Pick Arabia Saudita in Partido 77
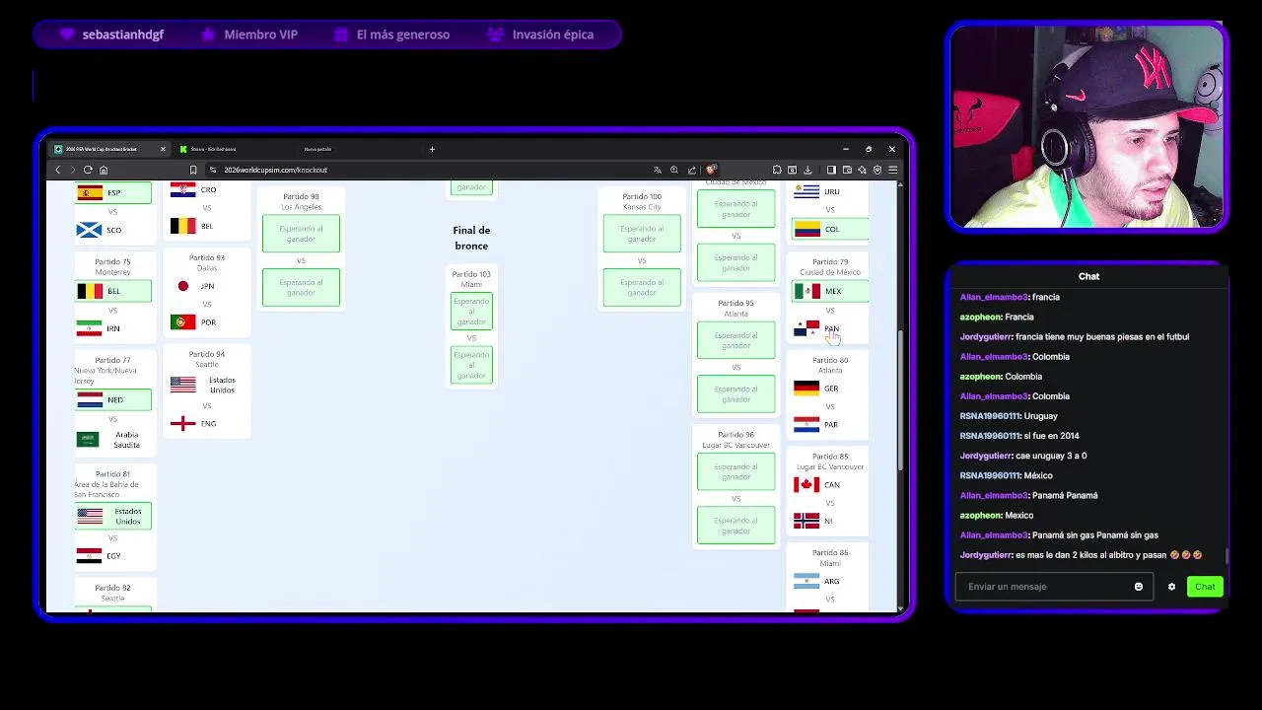The height and width of the screenshot is (710, 1262). pos(113,440)
